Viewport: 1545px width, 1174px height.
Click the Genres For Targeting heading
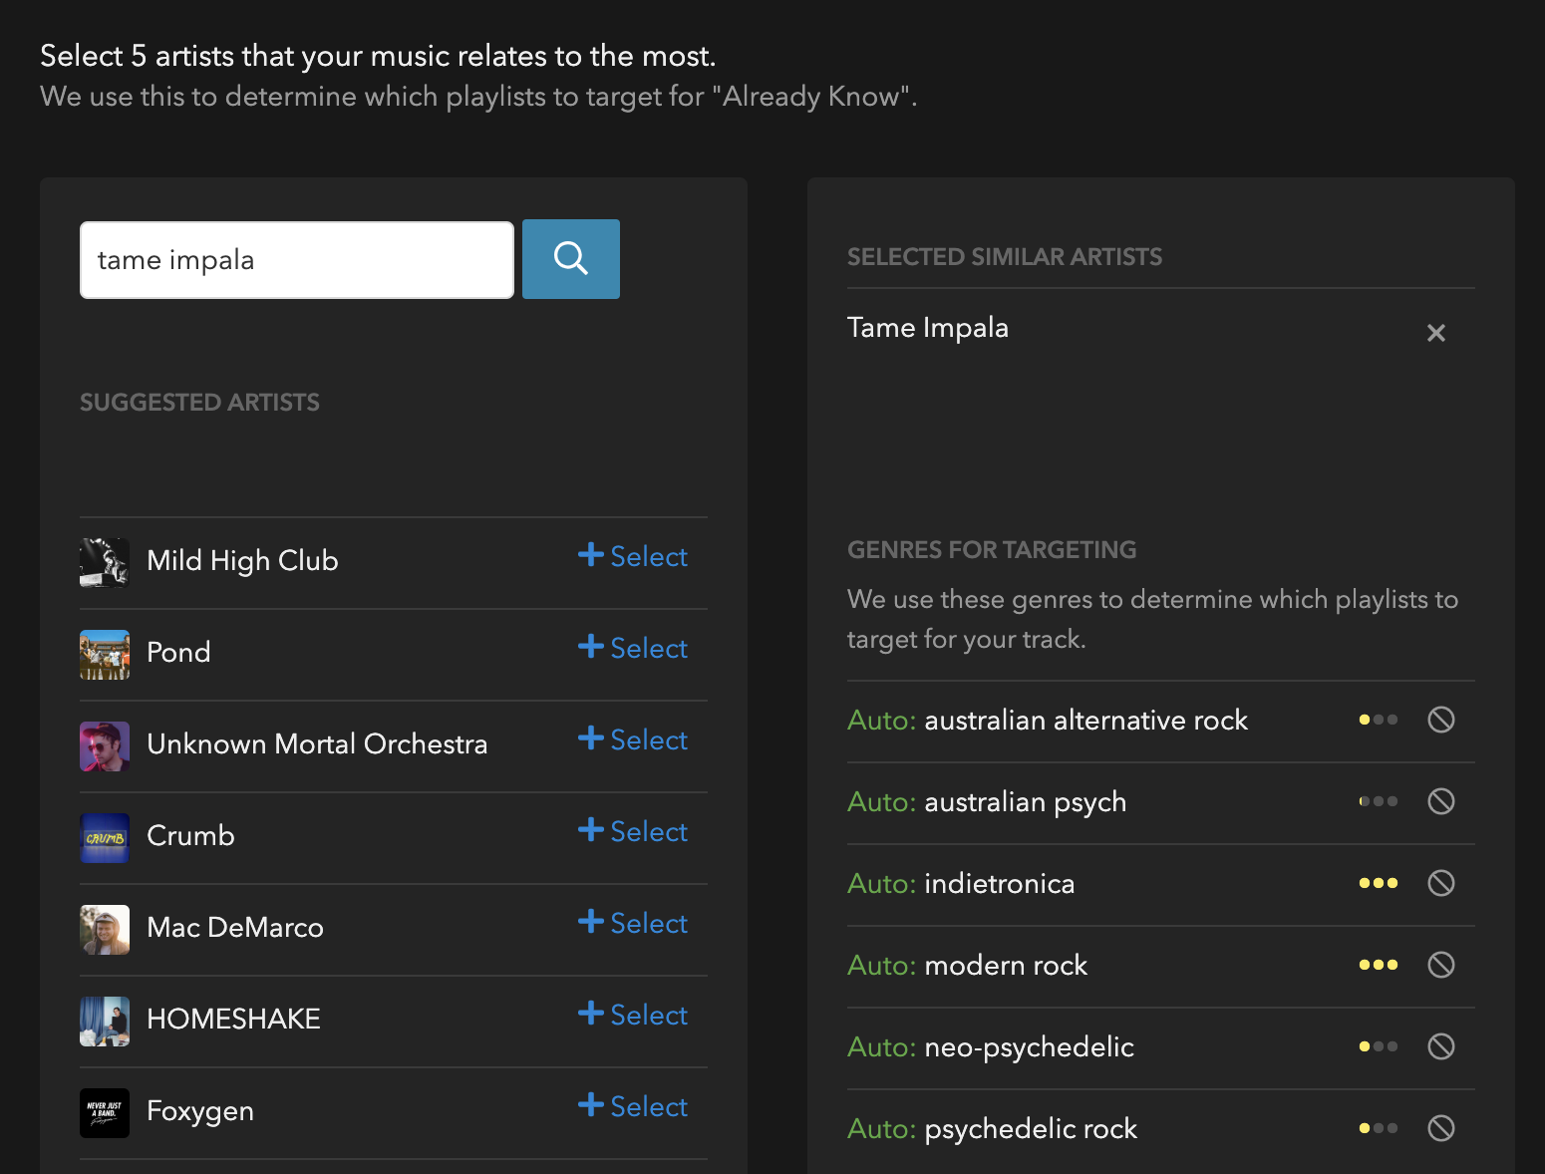992,550
